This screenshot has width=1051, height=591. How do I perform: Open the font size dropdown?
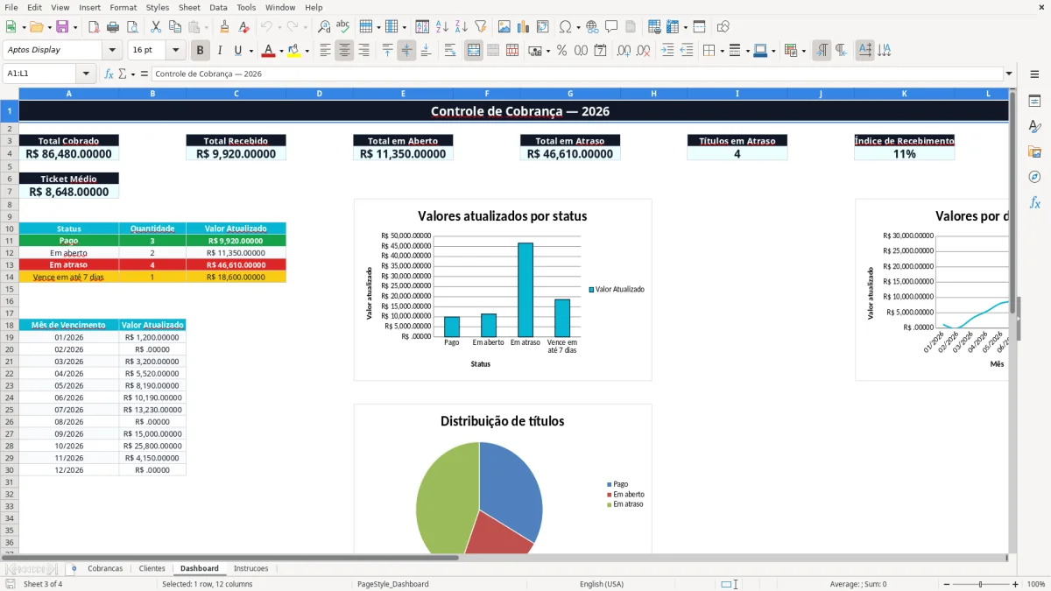coord(175,51)
